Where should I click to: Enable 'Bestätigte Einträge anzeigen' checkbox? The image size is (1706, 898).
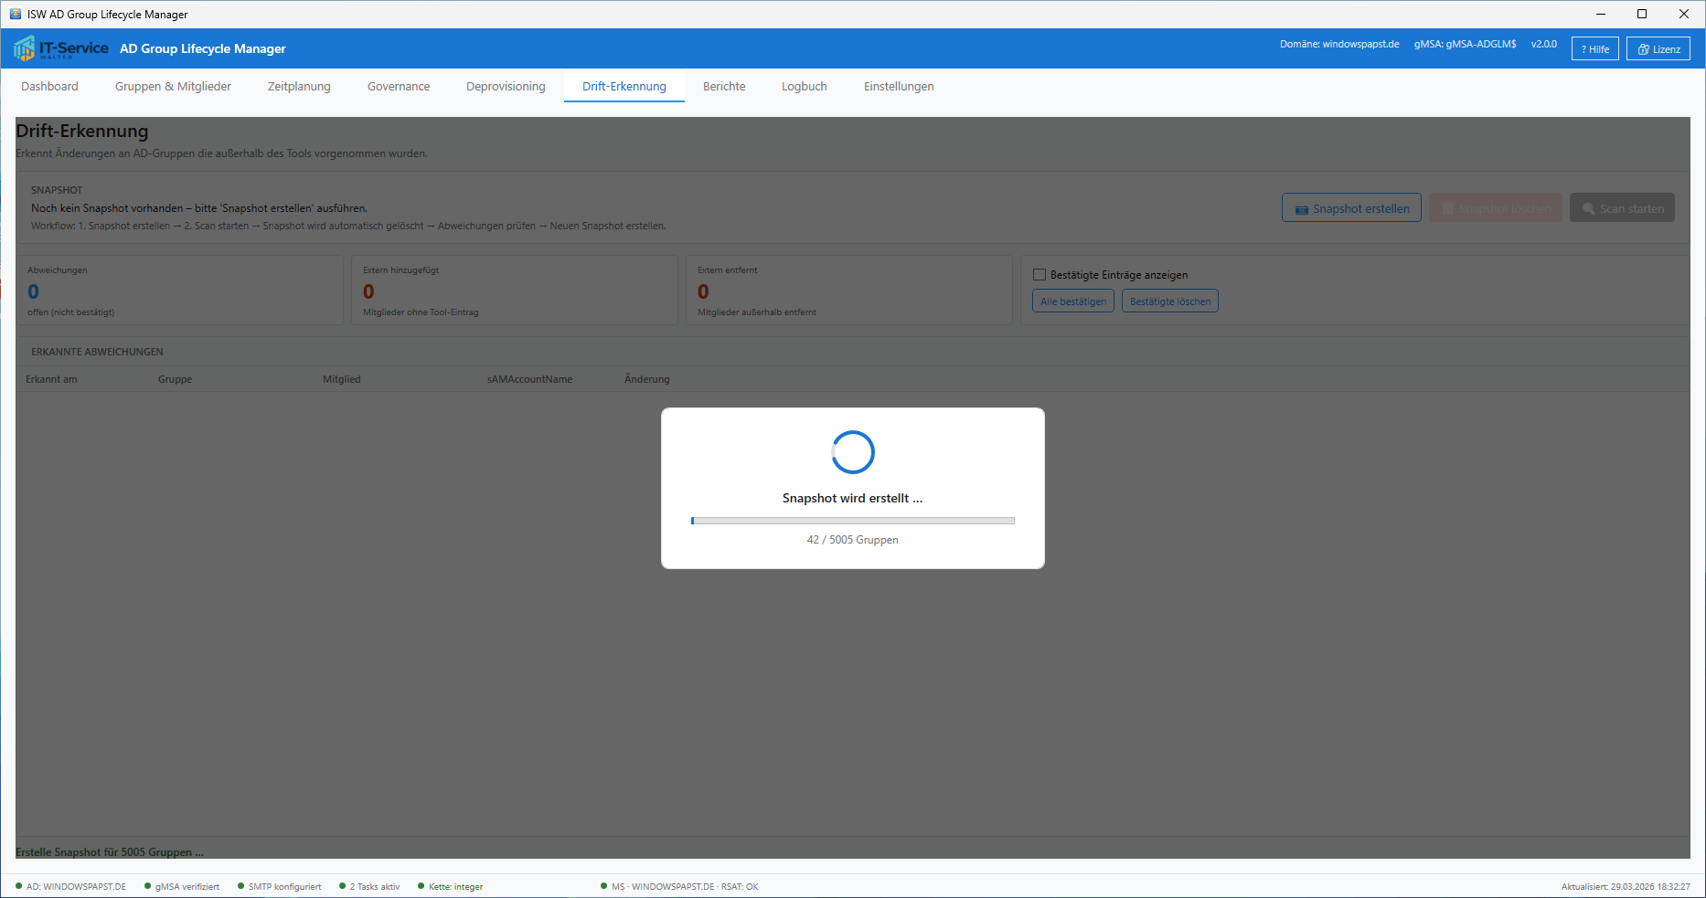1040,275
